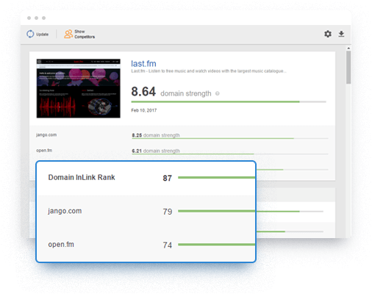The width and height of the screenshot is (372, 294).
Task: Click the Show Competitors label
Action: 85,34
